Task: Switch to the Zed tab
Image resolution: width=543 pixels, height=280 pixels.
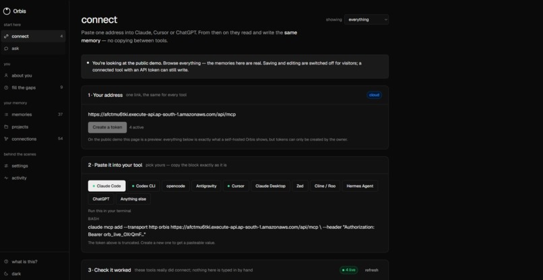Action: pyautogui.click(x=300, y=186)
